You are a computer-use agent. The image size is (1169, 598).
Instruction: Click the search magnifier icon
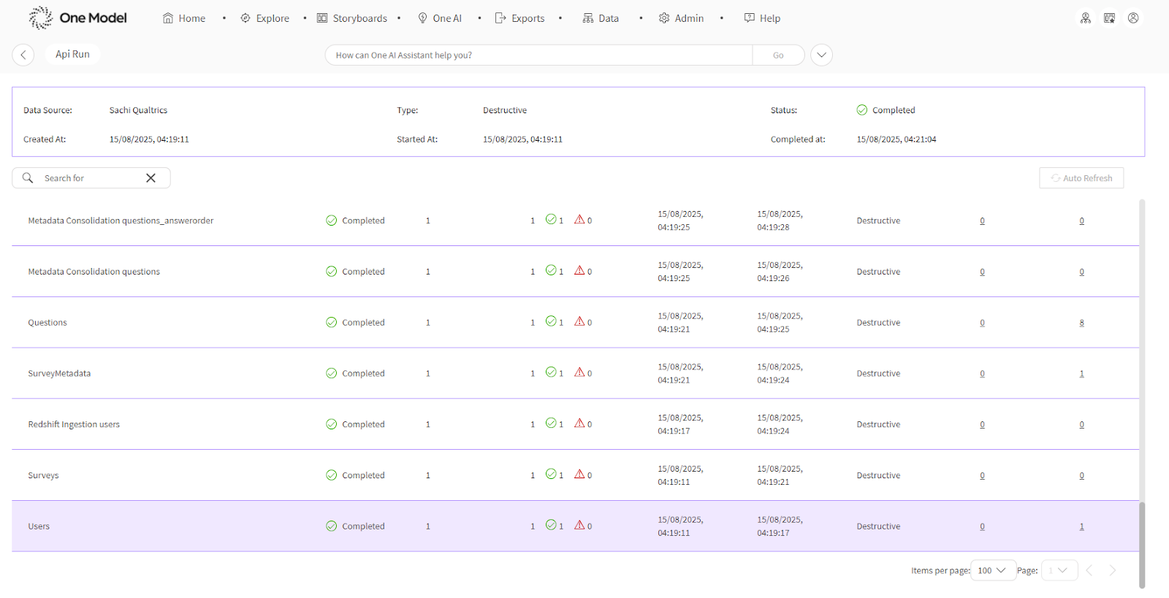tap(28, 178)
